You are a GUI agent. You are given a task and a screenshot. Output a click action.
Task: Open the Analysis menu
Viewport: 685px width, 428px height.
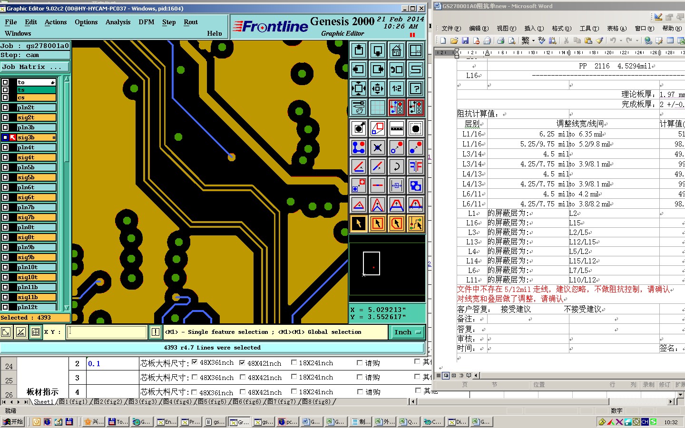(x=117, y=22)
